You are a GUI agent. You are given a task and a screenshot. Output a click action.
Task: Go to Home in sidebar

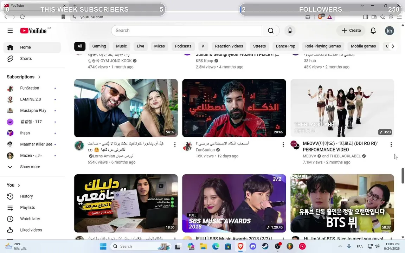coord(32,47)
